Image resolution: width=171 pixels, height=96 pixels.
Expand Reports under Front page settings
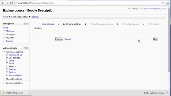[x=7, y=66]
